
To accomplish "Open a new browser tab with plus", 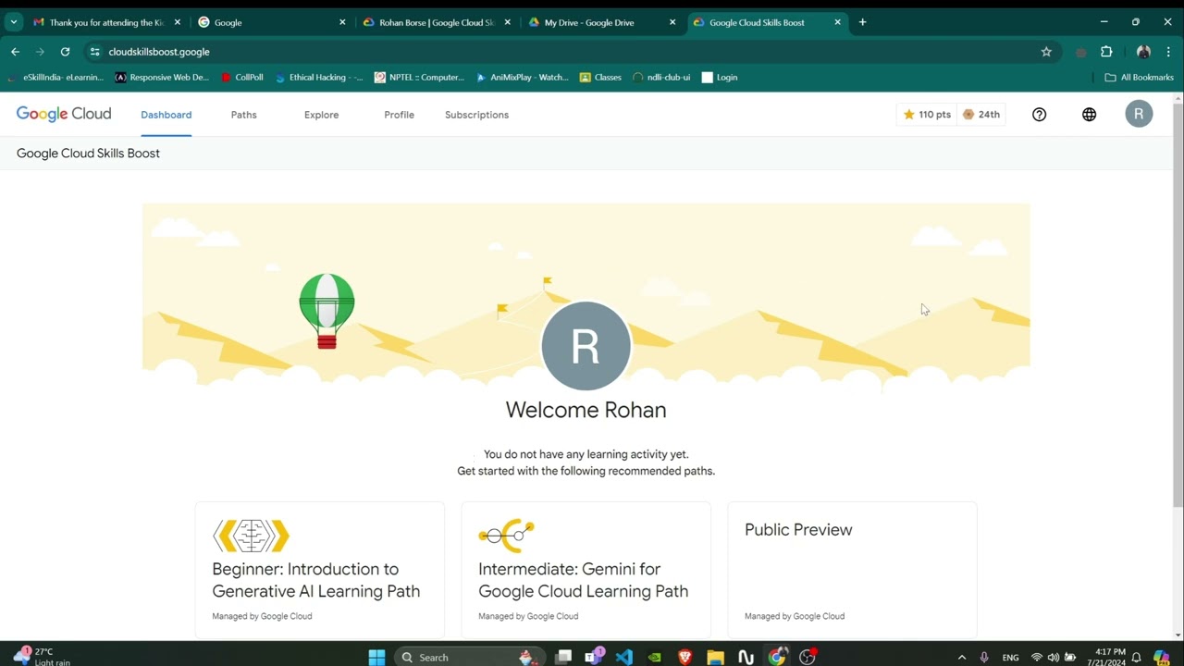I will (862, 22).
